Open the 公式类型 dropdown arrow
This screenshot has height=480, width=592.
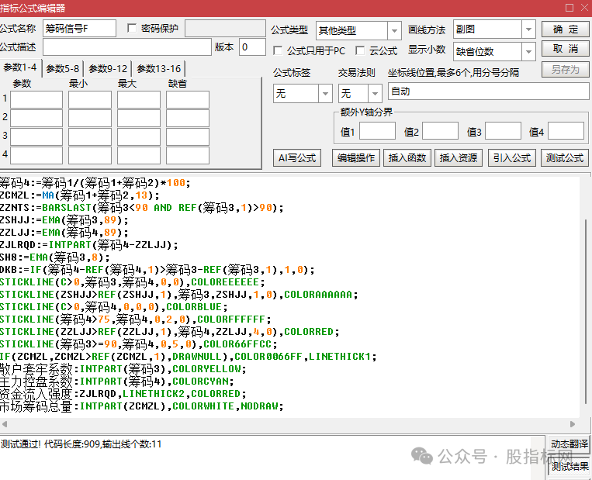click(394, 30)
